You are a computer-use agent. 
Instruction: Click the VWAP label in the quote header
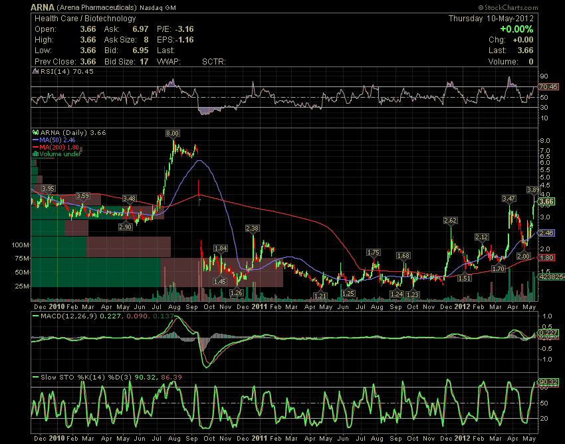coord(169,62)
